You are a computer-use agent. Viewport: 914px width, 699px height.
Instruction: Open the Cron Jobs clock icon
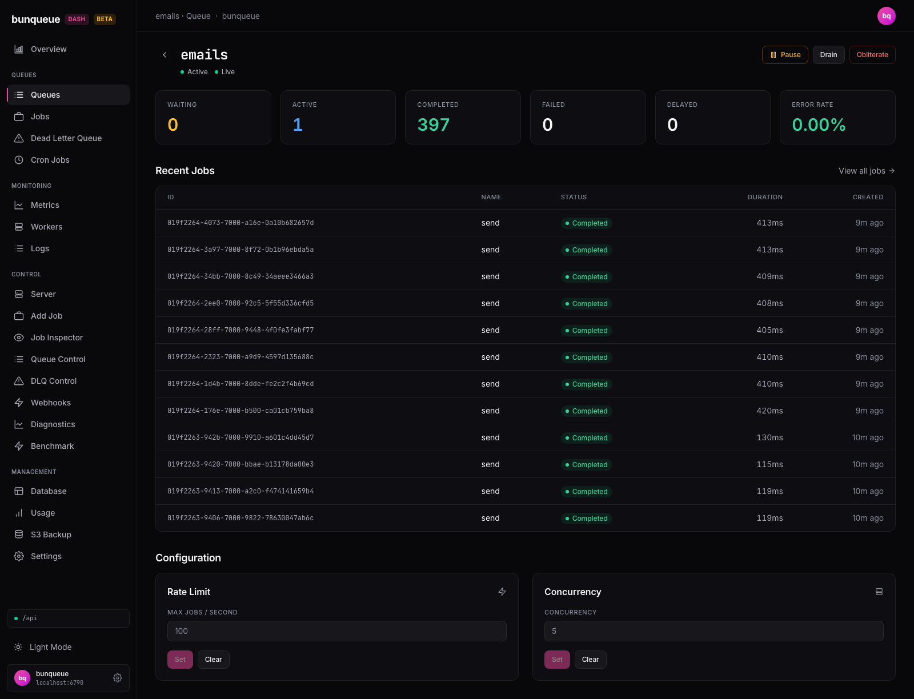19,160
